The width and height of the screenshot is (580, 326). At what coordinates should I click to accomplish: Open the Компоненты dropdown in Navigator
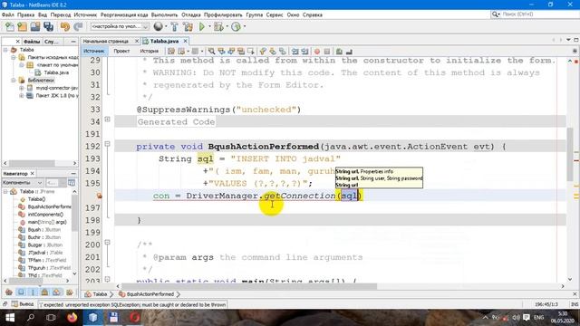[x=23, y=183]
